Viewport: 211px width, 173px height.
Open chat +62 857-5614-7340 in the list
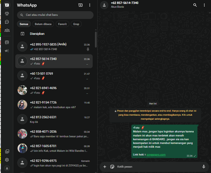point(54,61)
